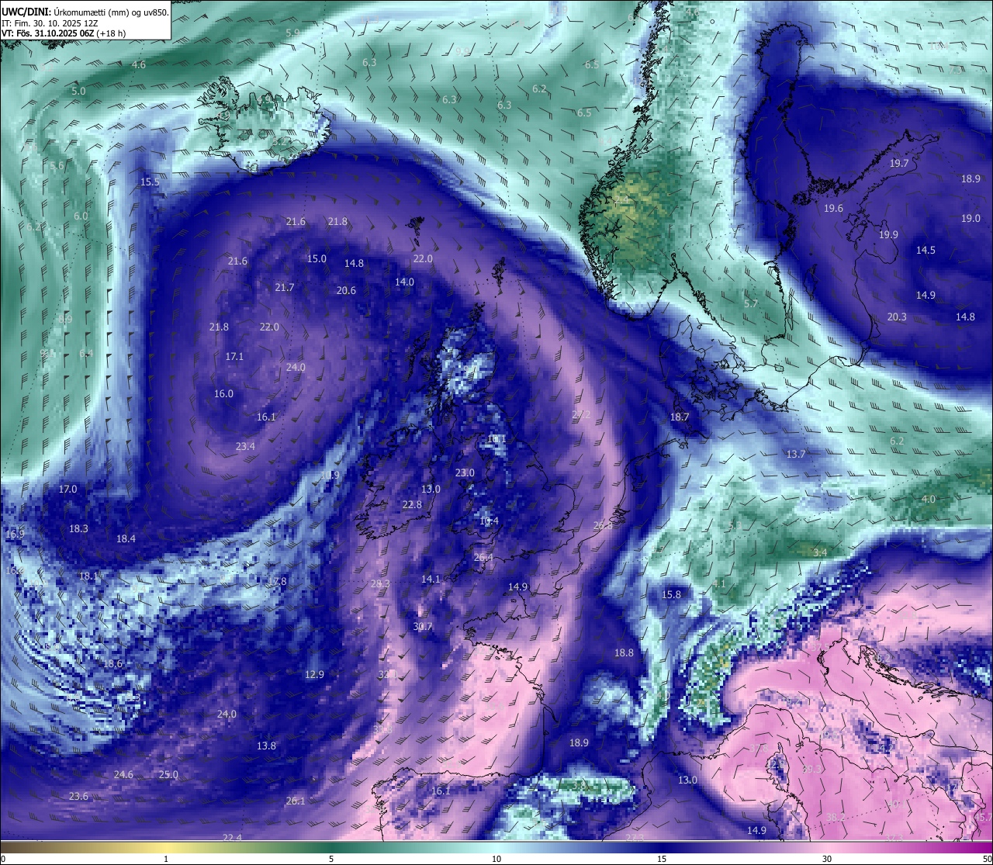Click the title text 'UWC/DINI: Úrkomumætti (mm) og uv850.'
Viewport: 993px width, 865px height.
[85, 12]
